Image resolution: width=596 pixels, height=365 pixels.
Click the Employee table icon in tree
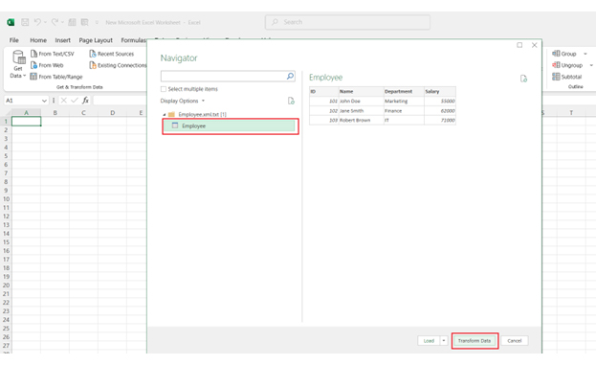point(175,125)
